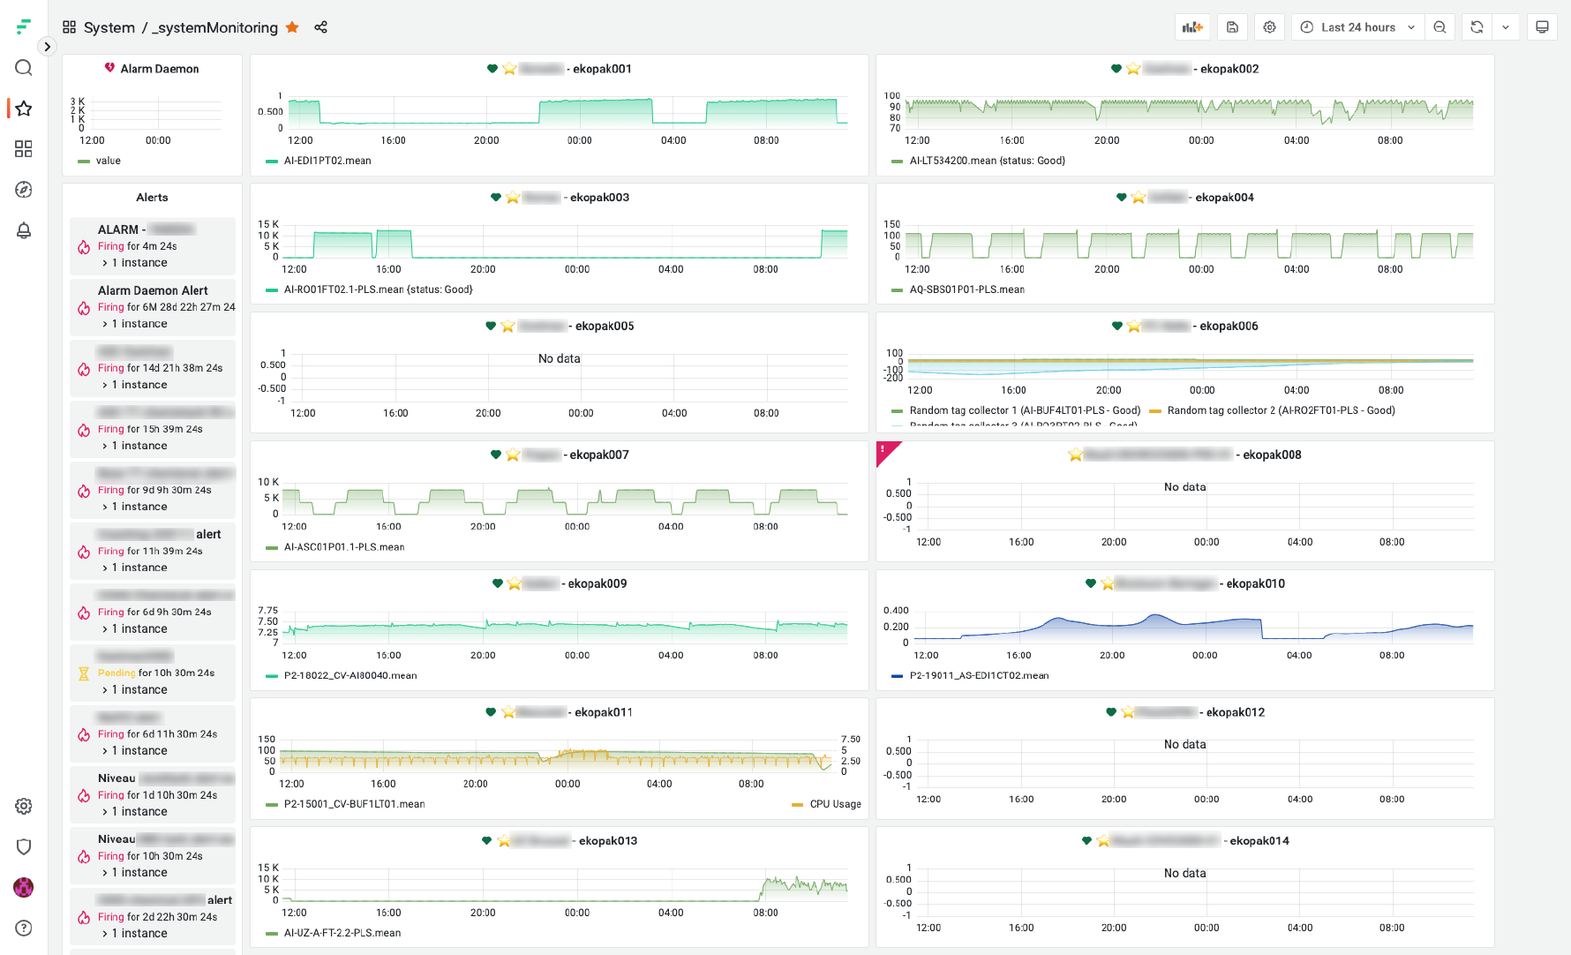Click the dashboard grid icon in breadcrumb

tap(69, 27)
